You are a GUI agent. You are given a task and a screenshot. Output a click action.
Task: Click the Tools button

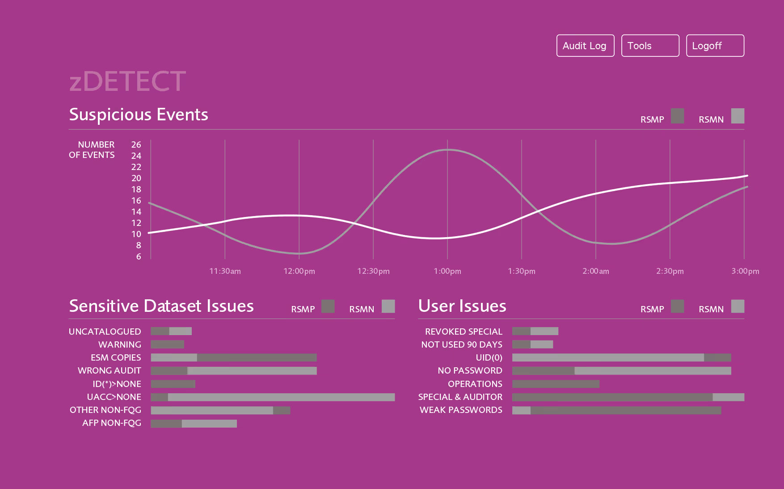click(x=650, y=46)
